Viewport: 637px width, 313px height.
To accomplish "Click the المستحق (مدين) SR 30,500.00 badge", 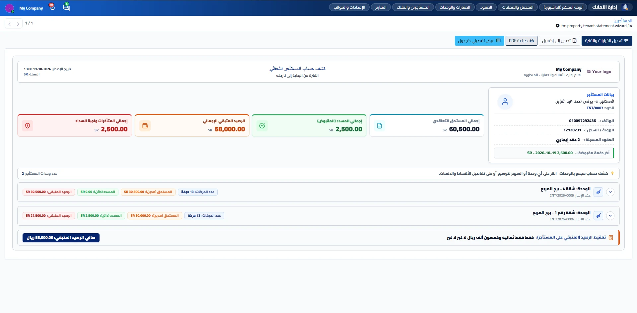I will (148, 192).
